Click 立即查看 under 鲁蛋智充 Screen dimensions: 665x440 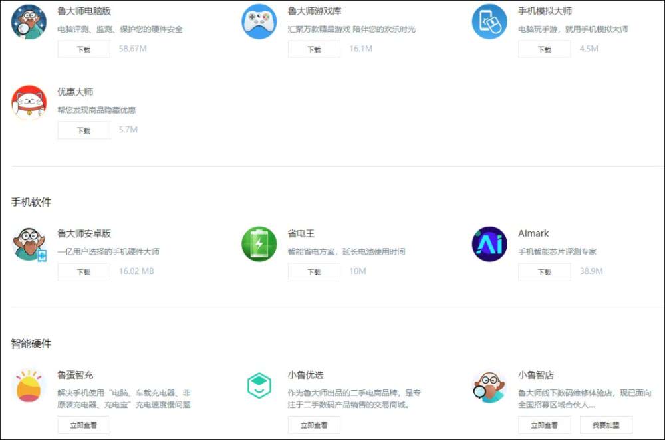[84, 425]
